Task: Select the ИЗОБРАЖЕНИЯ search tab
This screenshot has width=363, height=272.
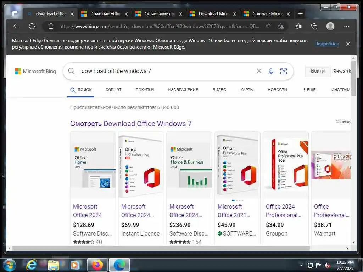Action: click(183, 90)
